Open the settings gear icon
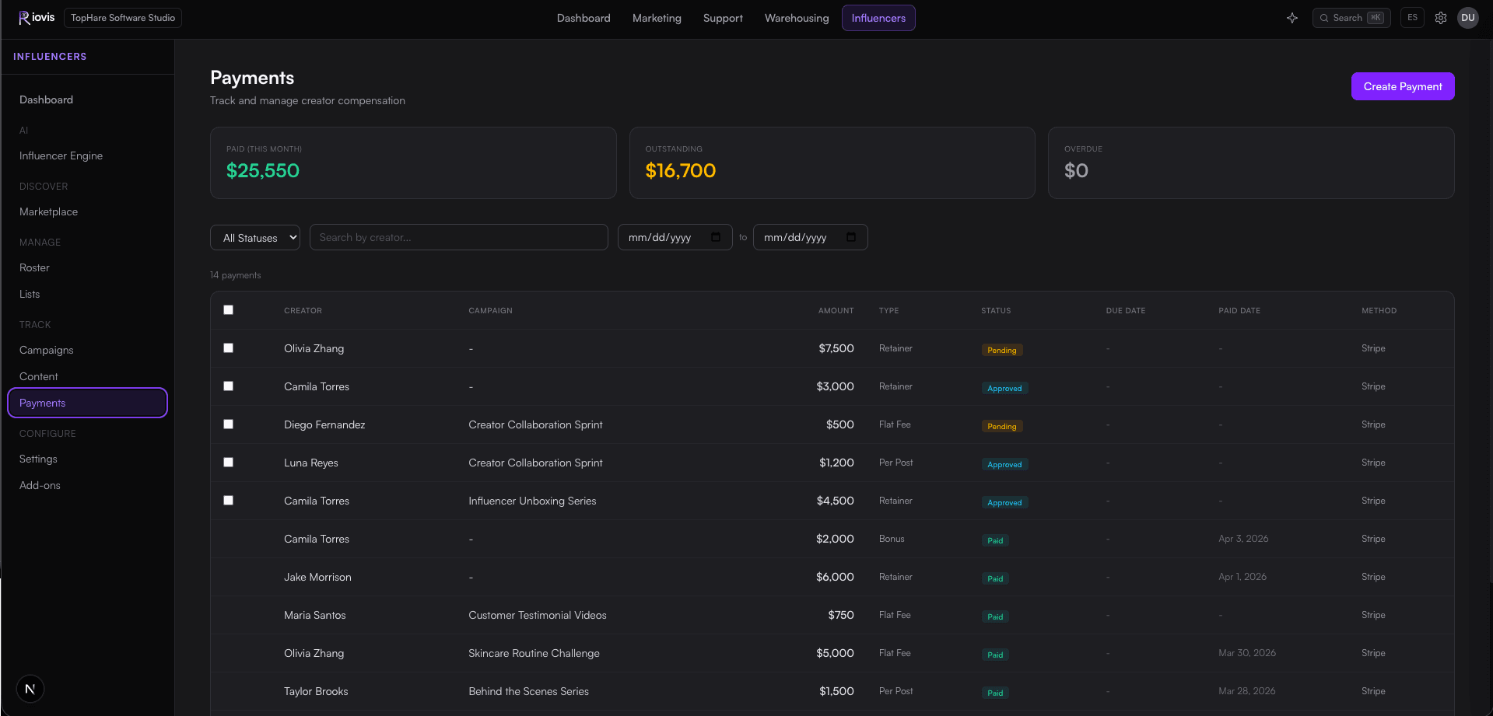 click(x=1441, y=18)
